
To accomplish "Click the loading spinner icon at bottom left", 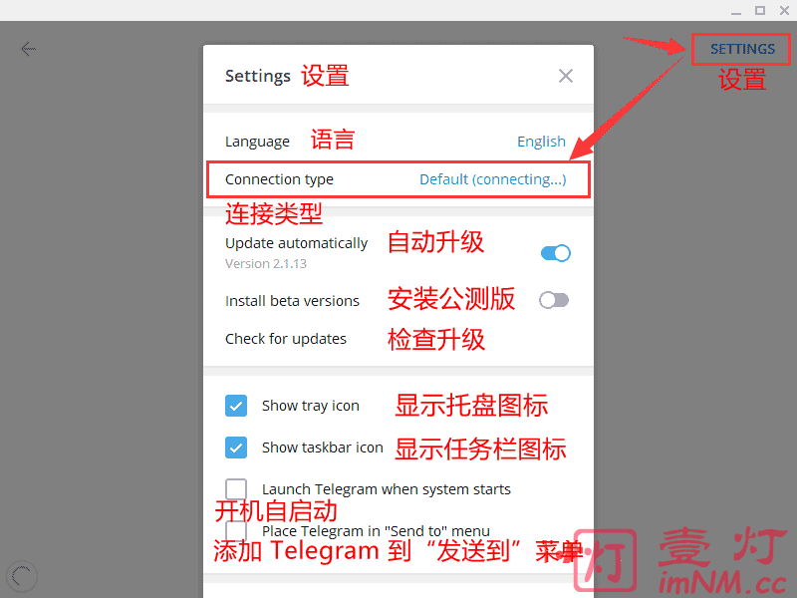I will point(22,576).
